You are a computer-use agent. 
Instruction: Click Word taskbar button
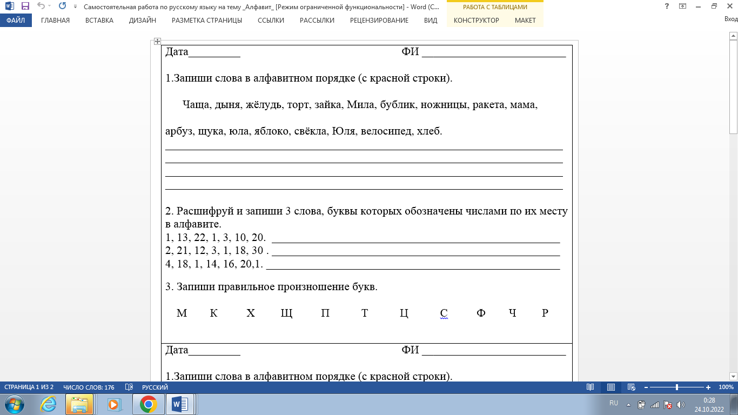point(180,404)
